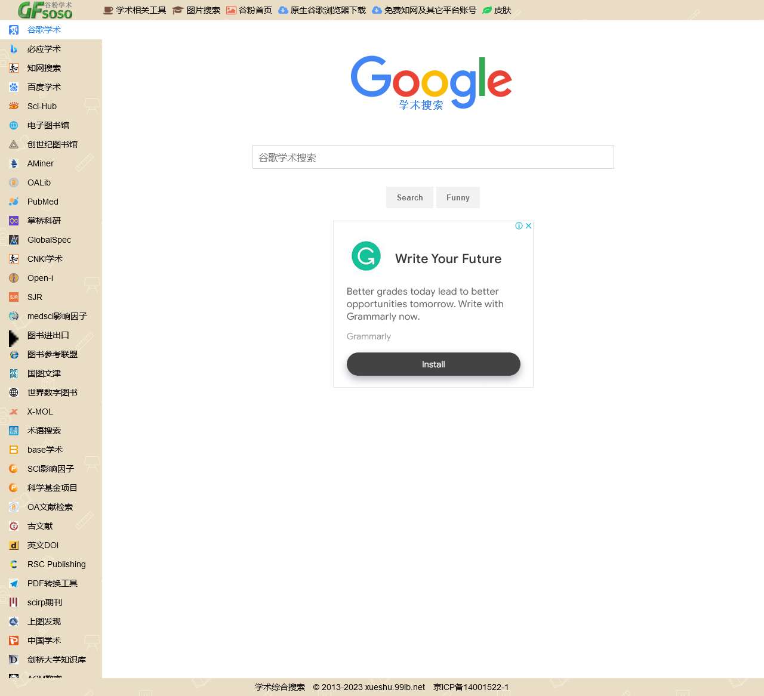Click the X-MOL sidebar icon
764x696 pixels.
pos(14,412)
